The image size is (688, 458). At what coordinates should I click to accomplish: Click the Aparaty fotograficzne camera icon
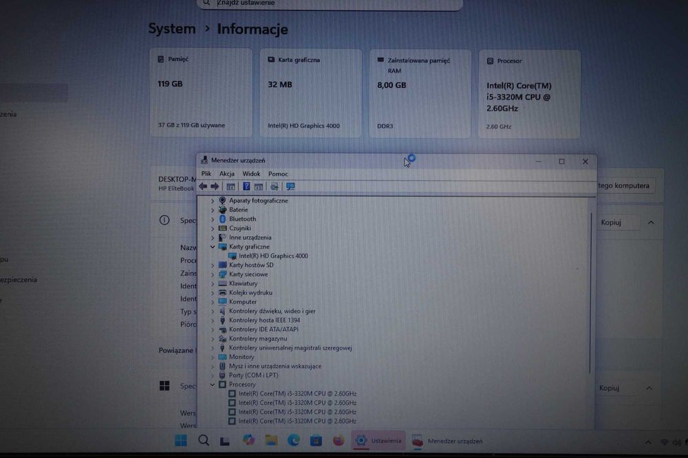(222, 201)
